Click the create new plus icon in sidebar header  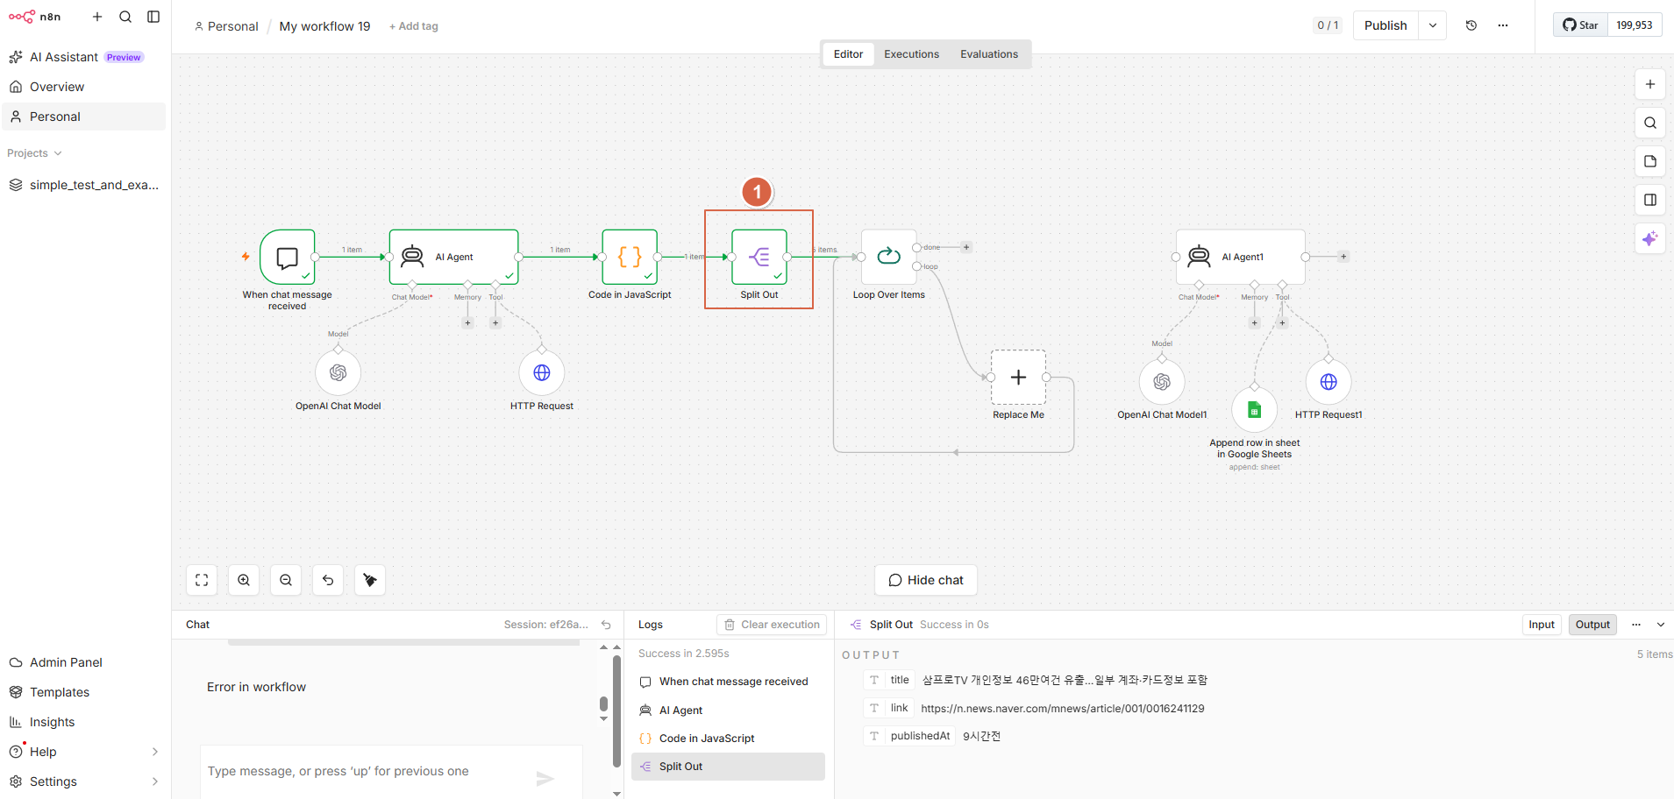[x=97, y=17]
